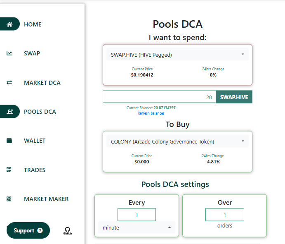Viewport: 285px width, 244px height.
Task: Click the Pools DCA settings heading
Action: [x=175, y=184]
